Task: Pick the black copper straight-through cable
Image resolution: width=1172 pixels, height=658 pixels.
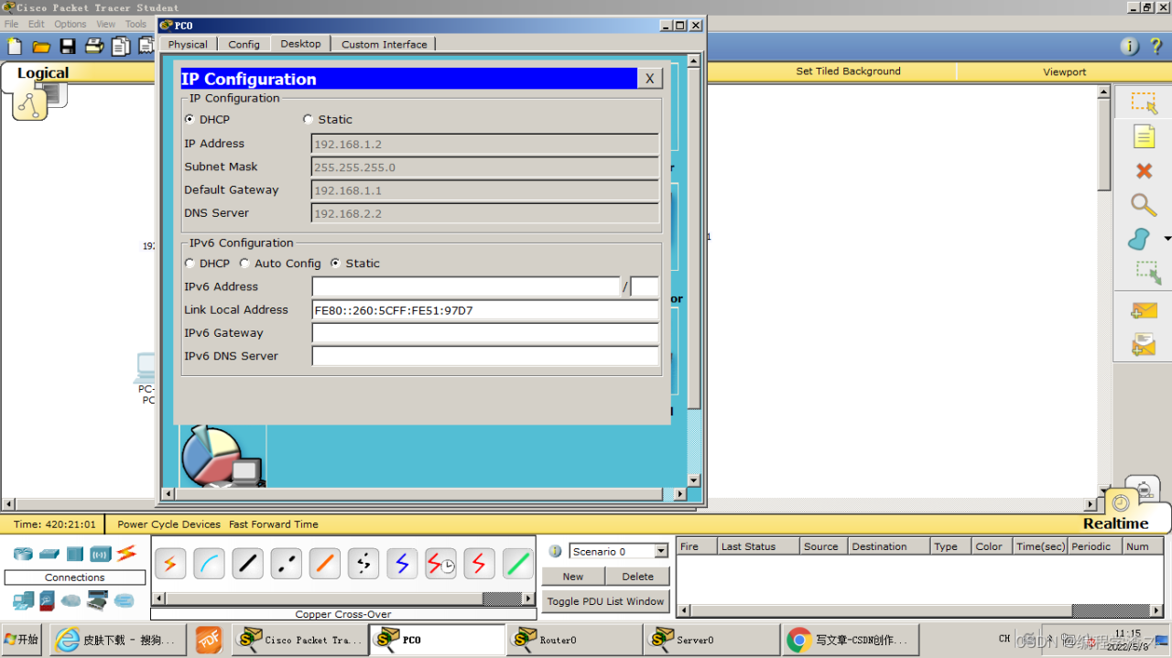Action: (x=247, y=564)
